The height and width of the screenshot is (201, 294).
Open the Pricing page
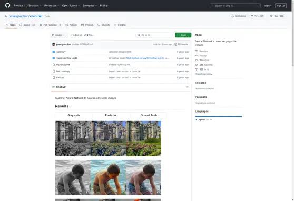tap(104, 6)
